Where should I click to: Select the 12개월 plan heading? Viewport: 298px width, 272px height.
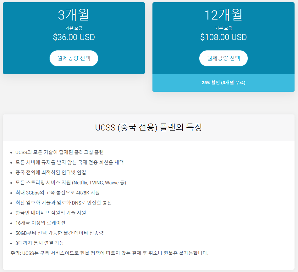tap(223, 15)
